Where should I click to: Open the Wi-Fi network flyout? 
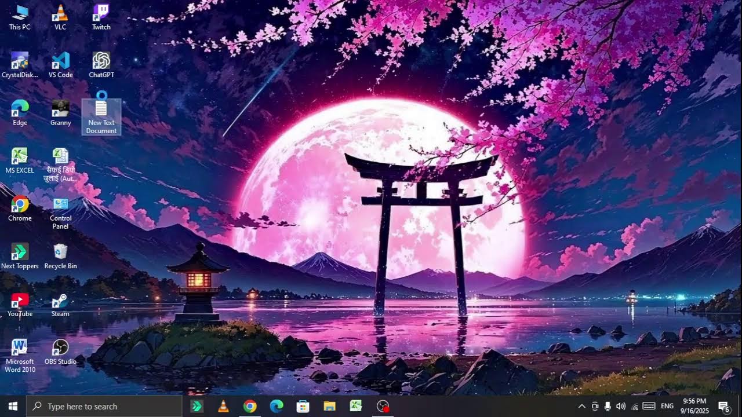(635, 406)
